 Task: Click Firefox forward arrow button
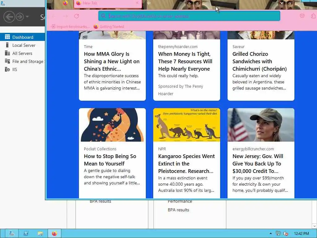pyautogui.click(x=66, y=16)
